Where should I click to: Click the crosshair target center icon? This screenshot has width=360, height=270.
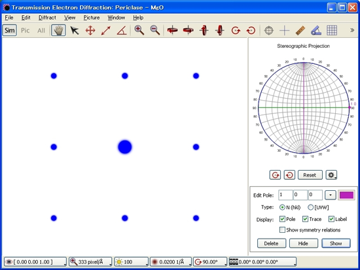[x=268, y=30]
